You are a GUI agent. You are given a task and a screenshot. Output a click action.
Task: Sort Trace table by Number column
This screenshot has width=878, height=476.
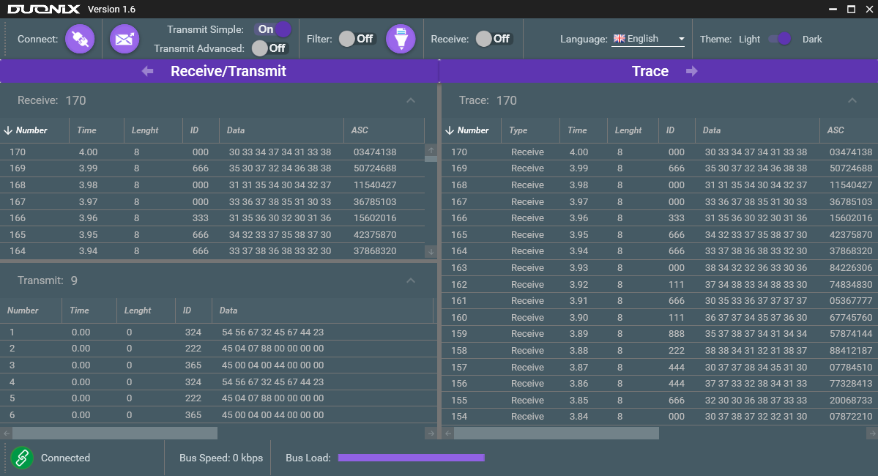[472, 130]
